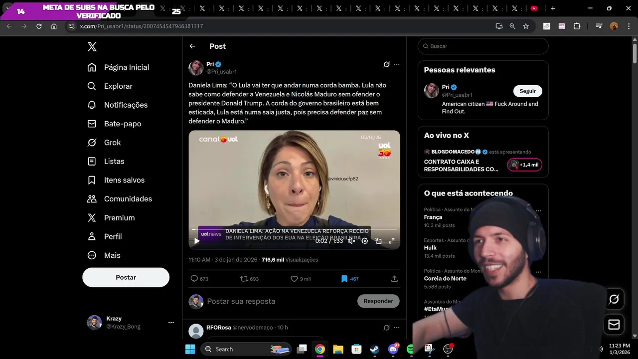Unmute the video volume

351,241
